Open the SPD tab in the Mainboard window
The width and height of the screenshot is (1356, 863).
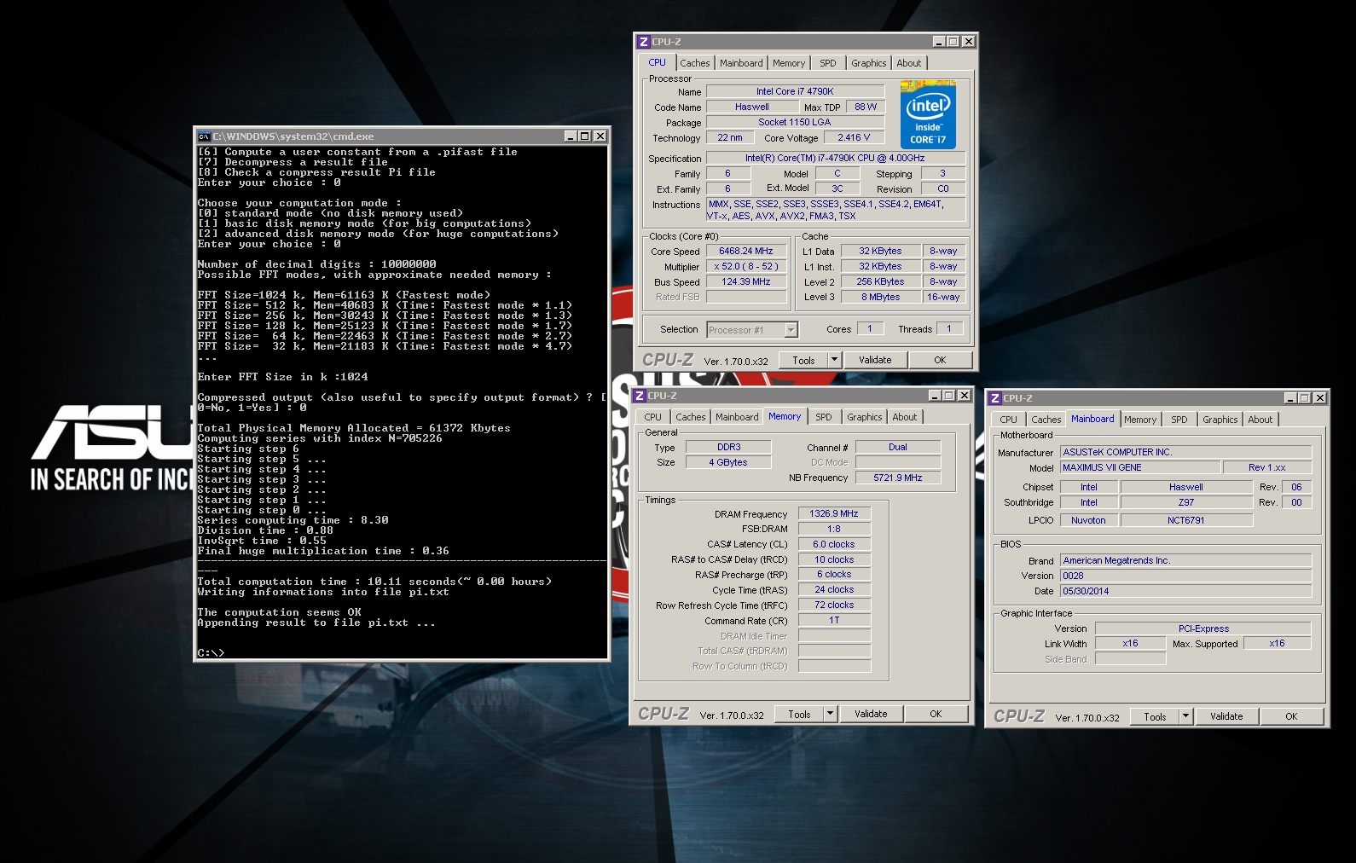tap(1179, 420)
